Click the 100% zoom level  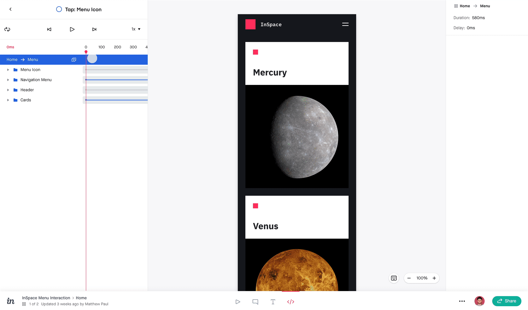pos(422,278)
